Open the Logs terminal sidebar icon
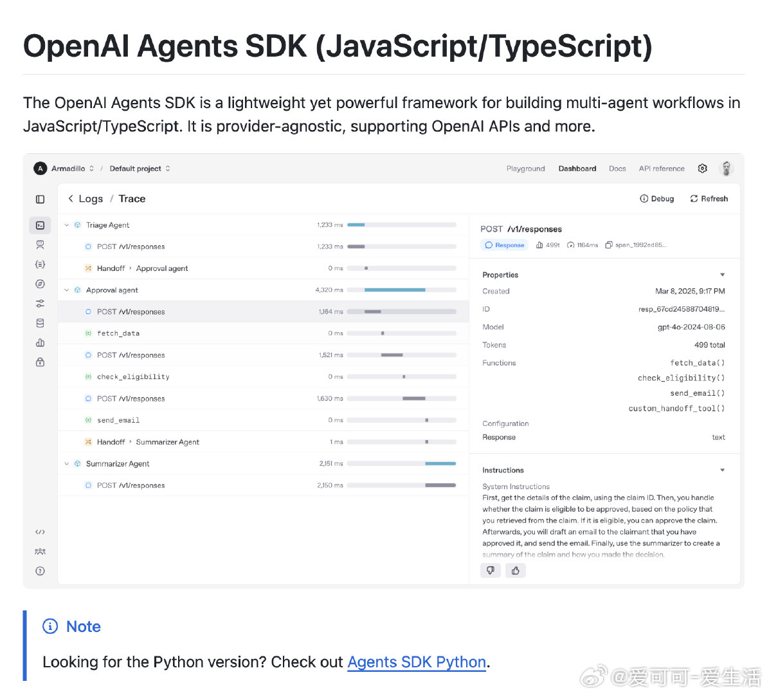 [x=41, y=225]
